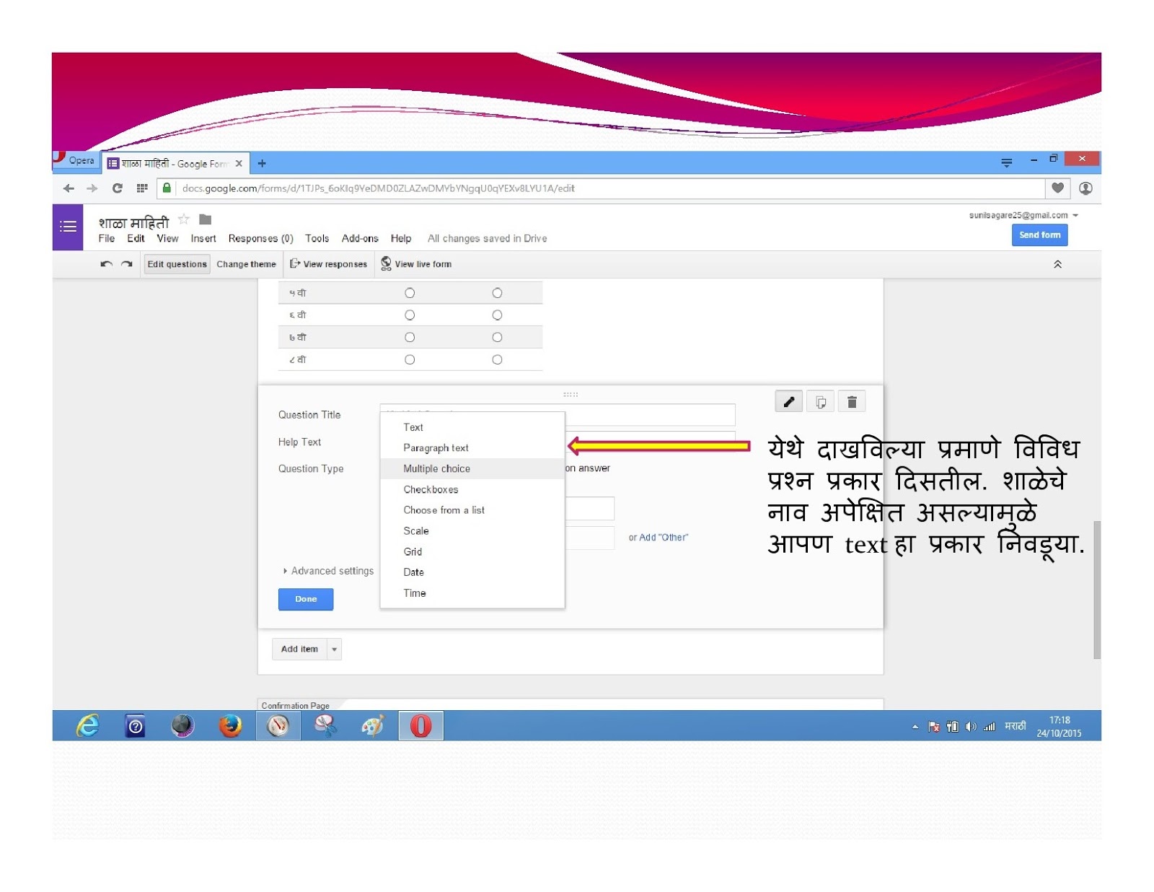Open the Opera speed dial grid icon
The image size is (1154, 892).
142,188
